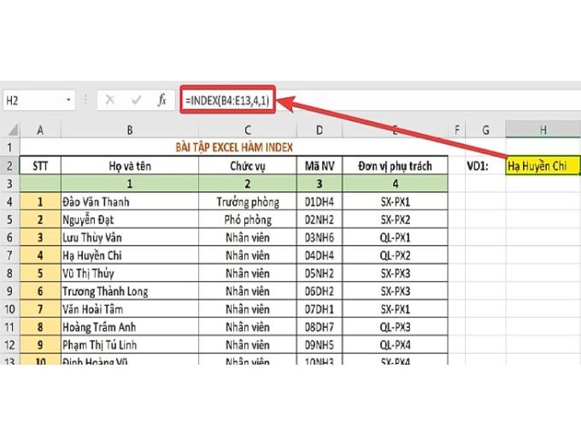Cancel the formula entry with the X icon
The width and height of the screenshot is (581, 427).
(x=110, y=100)
